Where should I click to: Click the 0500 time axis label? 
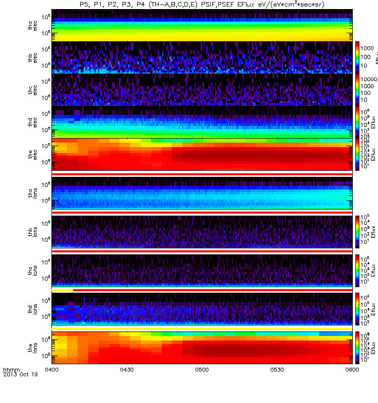[202, 370]
